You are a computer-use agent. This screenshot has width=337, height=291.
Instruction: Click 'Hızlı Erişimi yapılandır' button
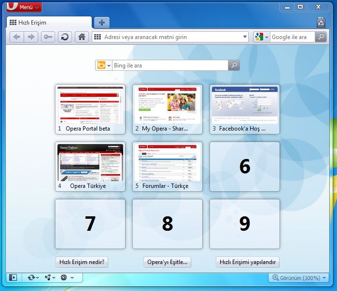(248, 262)
